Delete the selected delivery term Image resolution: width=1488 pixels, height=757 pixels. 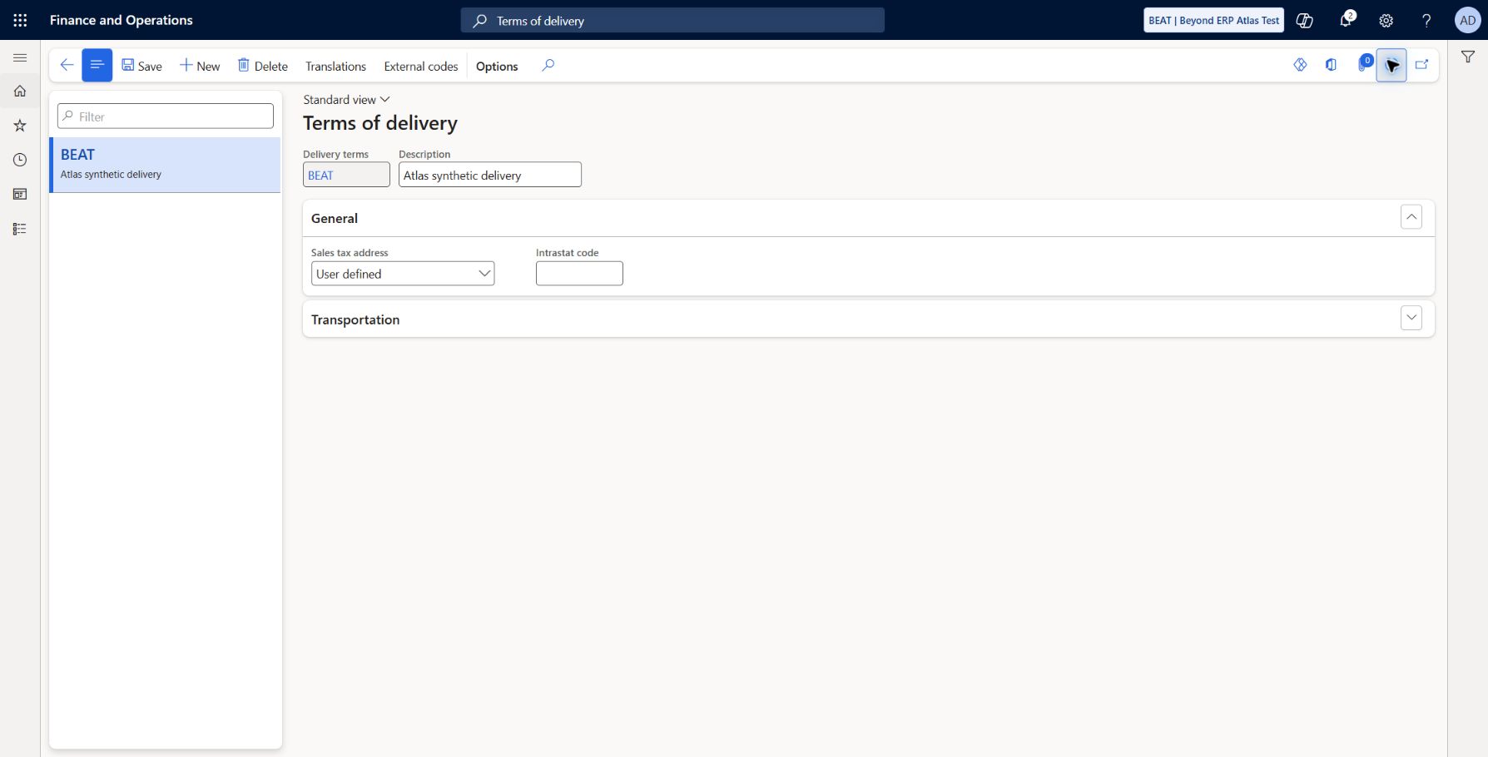coord(262,66)
